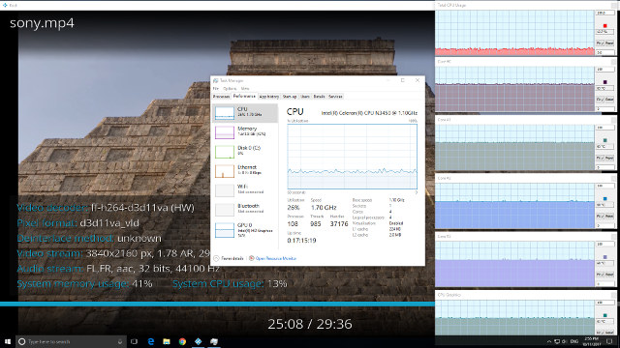Switch to the Processes tab

coord(221,97)
